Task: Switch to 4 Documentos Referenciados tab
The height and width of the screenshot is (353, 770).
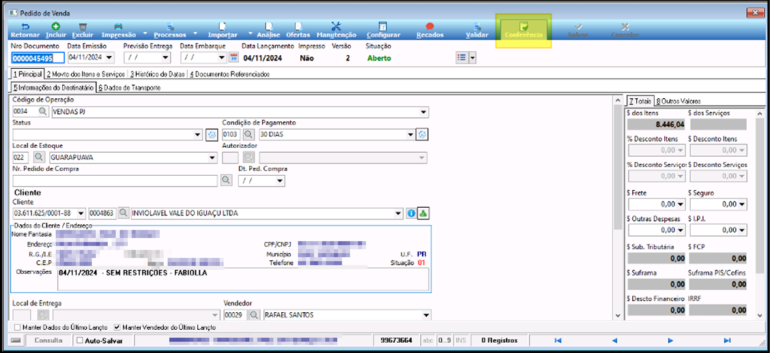Action: click(x=229, y=74)
